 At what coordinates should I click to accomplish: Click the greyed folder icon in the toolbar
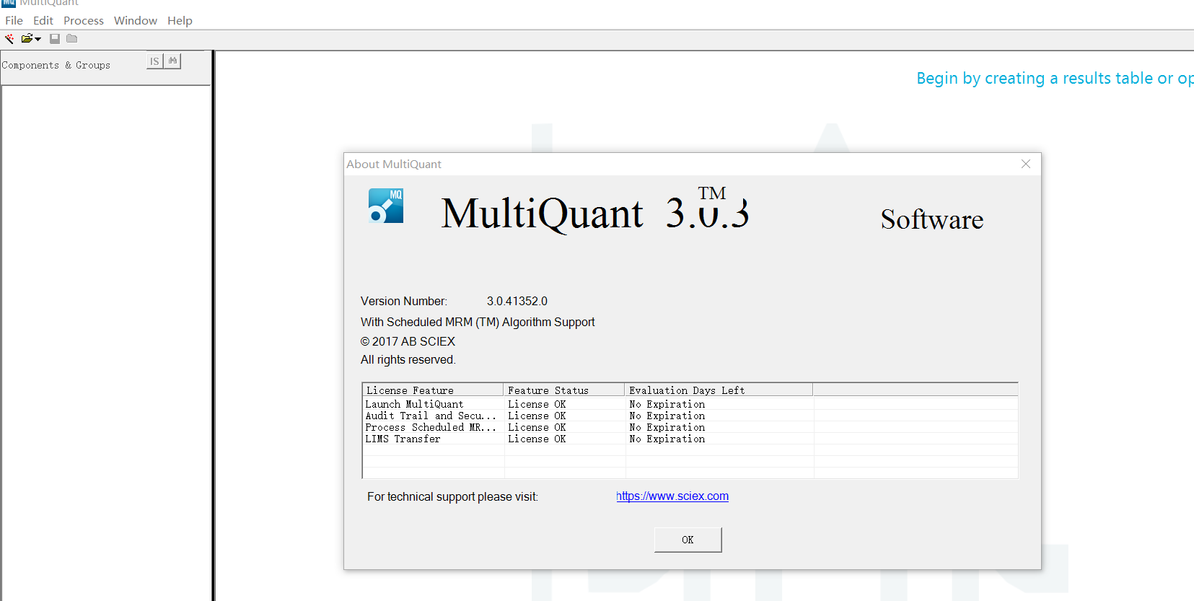pos(71,39)
